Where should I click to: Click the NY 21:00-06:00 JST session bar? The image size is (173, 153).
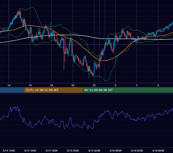click(x=128, y=90)
